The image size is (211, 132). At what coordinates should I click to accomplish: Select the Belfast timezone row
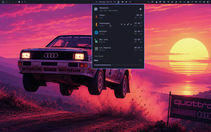pos(118,33)
